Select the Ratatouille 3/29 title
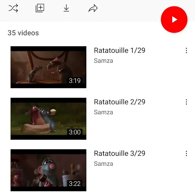The width and height of the screenshot is (195, 195). [x=119, y=154]
